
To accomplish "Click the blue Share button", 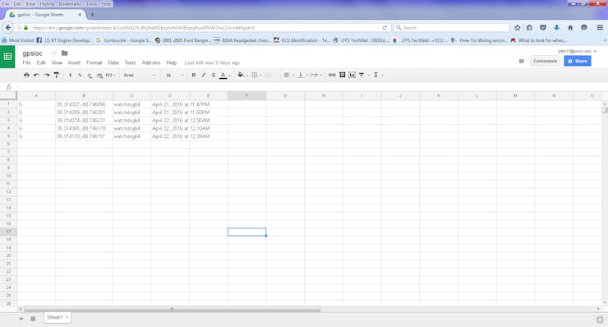I will [578, 61].
